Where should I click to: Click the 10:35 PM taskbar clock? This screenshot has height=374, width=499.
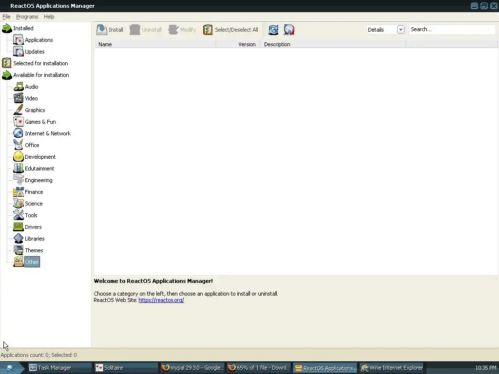coord(486,368)
